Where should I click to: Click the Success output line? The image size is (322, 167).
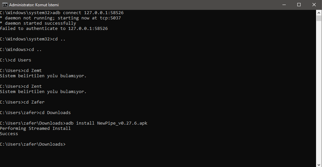(9, 133)
